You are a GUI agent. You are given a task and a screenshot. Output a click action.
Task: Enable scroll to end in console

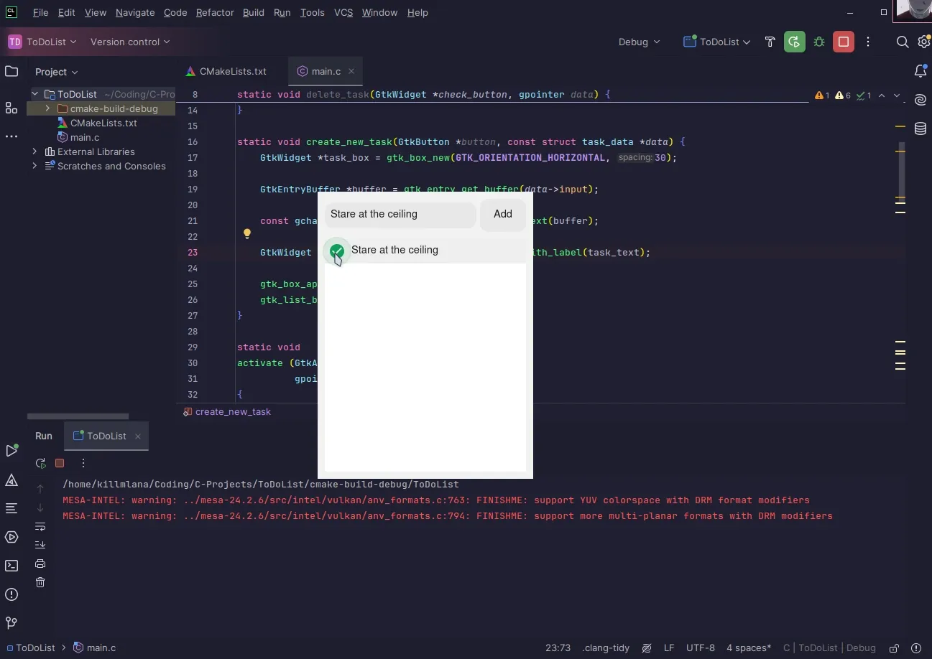tap(40, 544)
